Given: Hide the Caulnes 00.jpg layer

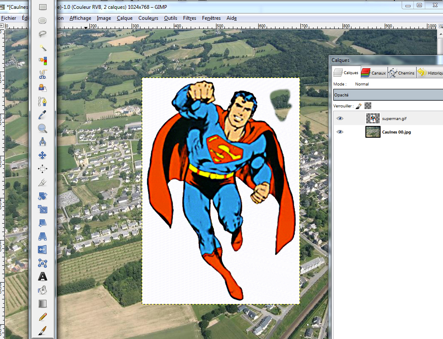Looking at the screenshot, I should click(x=340, y=132).
